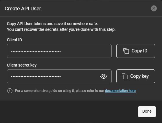The image size is (162, 123).
Task: Reveal the client secret key with eye icon
Action: [104, 76]
